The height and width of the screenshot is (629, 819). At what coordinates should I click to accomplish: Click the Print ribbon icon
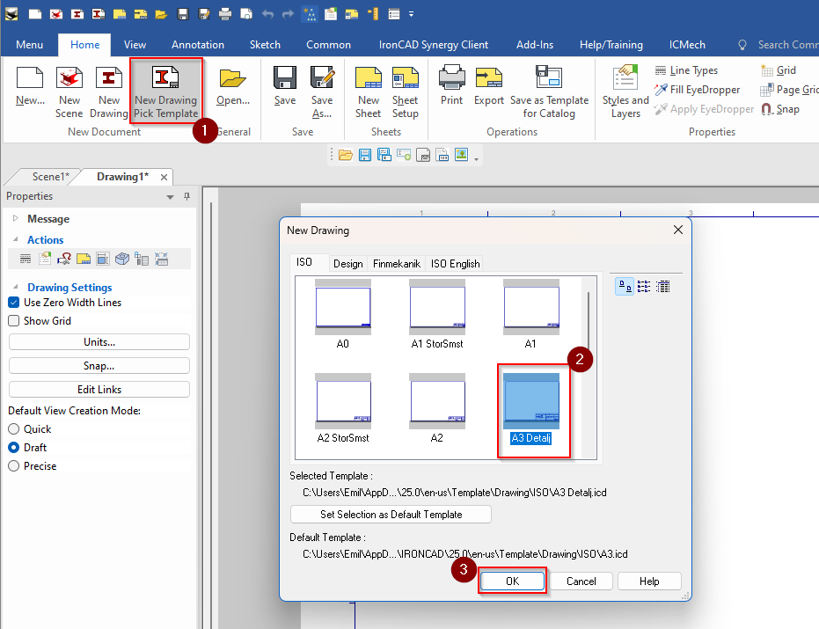click(452, 87)
